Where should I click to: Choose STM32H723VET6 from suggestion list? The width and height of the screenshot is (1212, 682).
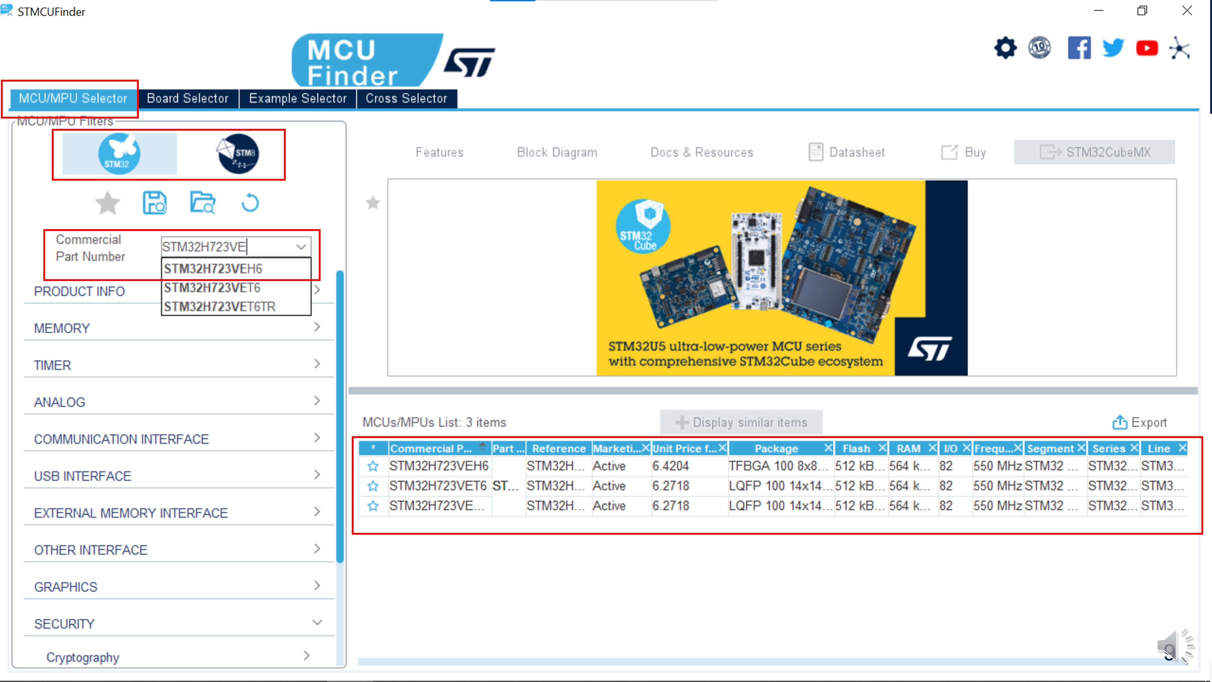[x=236, y=288]
